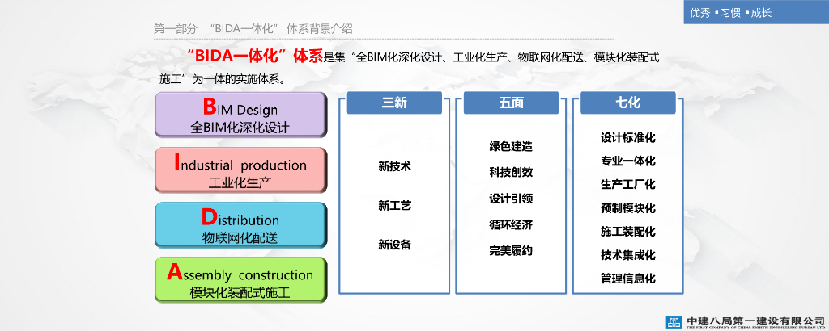Click the section heading 第一部分

175,30
